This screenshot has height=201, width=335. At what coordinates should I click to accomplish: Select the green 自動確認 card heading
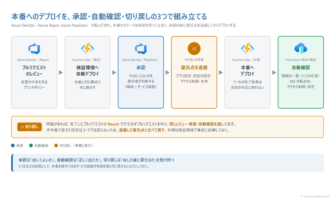pos(301,67)
